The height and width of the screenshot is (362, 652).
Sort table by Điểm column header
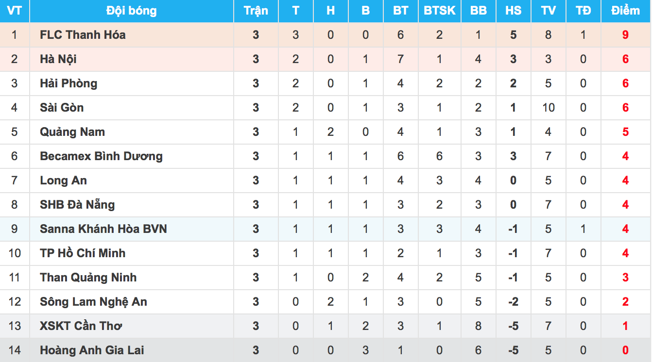click(626, 11)
